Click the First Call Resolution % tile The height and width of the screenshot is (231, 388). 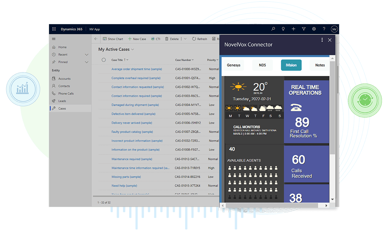tap(307, 112)
